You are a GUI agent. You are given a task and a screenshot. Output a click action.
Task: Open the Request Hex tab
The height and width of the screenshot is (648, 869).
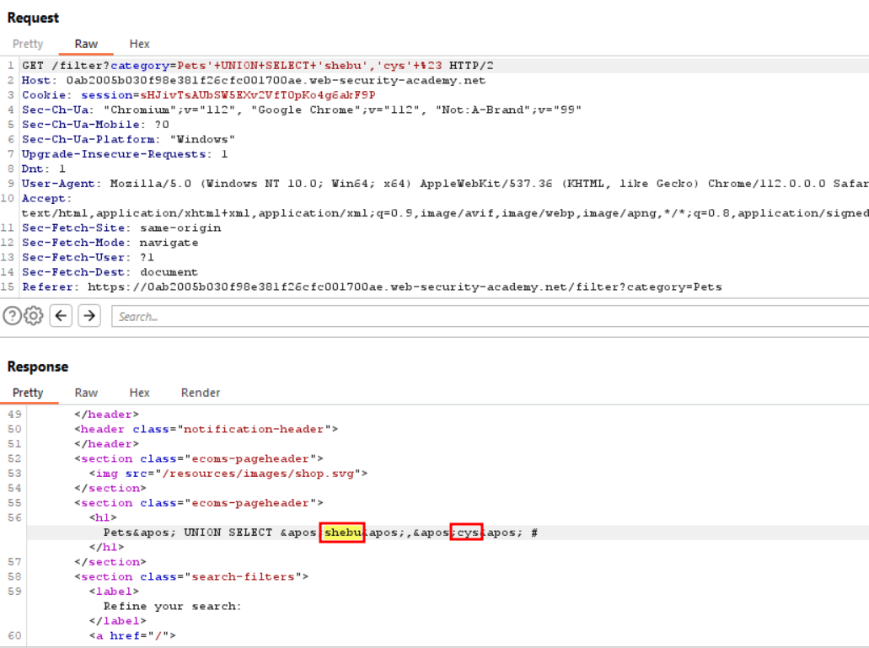(140, 44)
